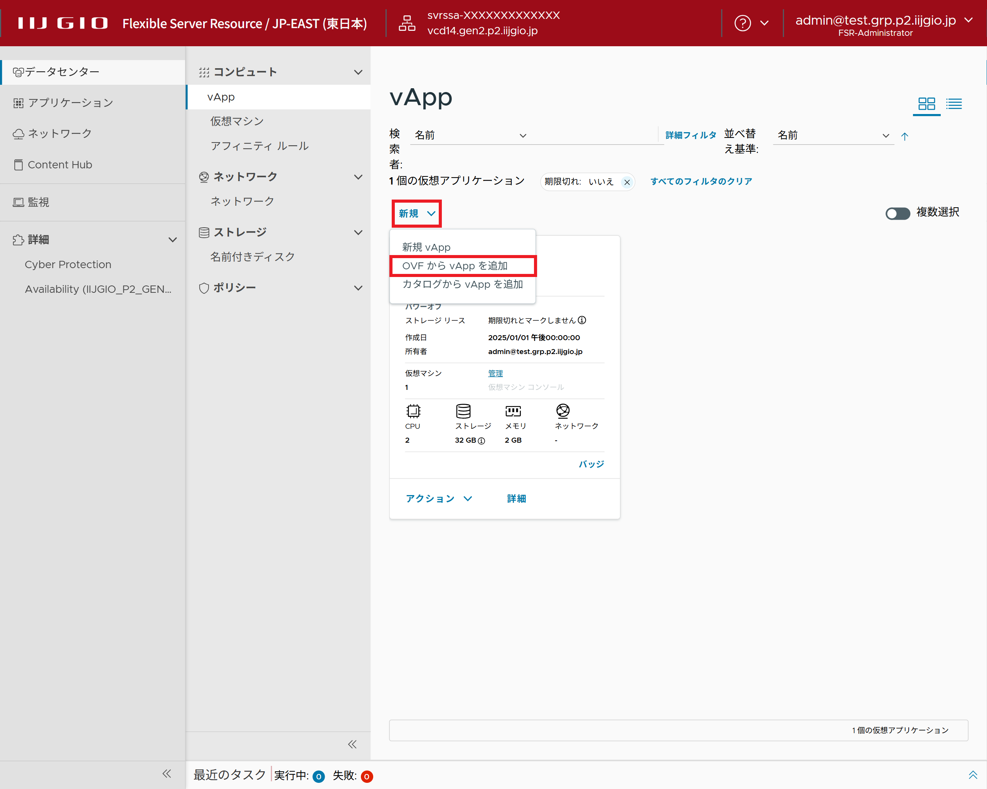Select カタログから vApp を追加
The width and height of the screenshot is (987, 789).
[x=462, y=284]
